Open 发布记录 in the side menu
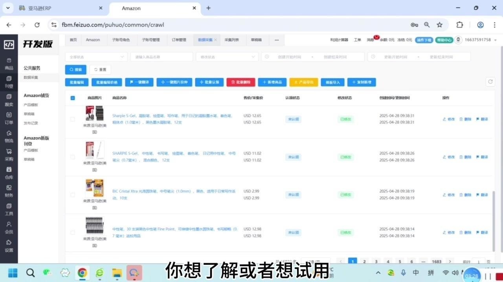503x282 pixels. (x=31, y=123)
